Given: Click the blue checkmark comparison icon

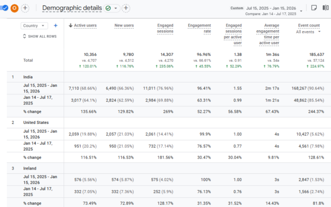Looking at the screenshot, I should 5,8.
